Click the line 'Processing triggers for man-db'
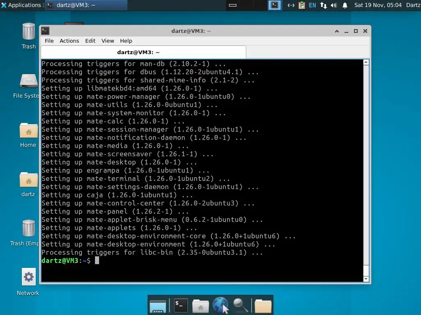421x315 pixels. (134, 64)
